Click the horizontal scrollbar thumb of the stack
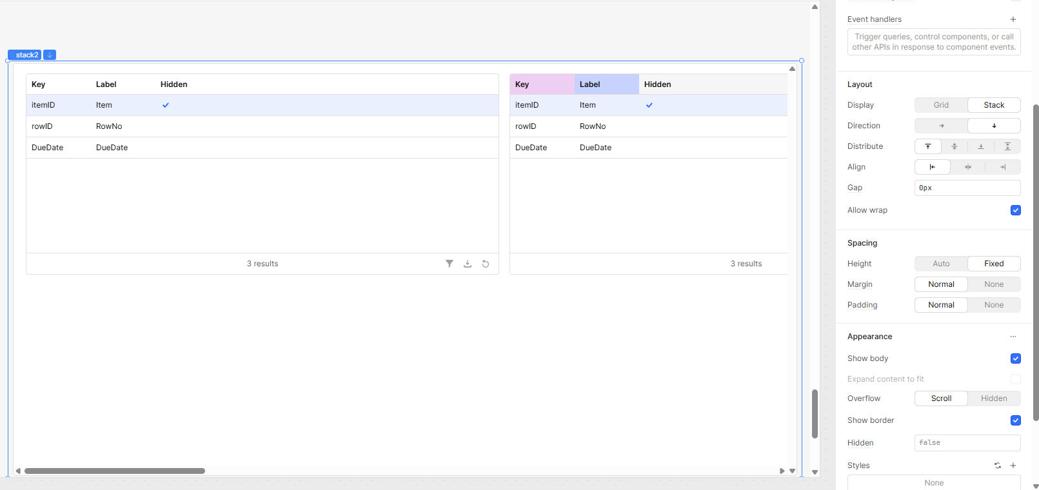 click(115, 471)
